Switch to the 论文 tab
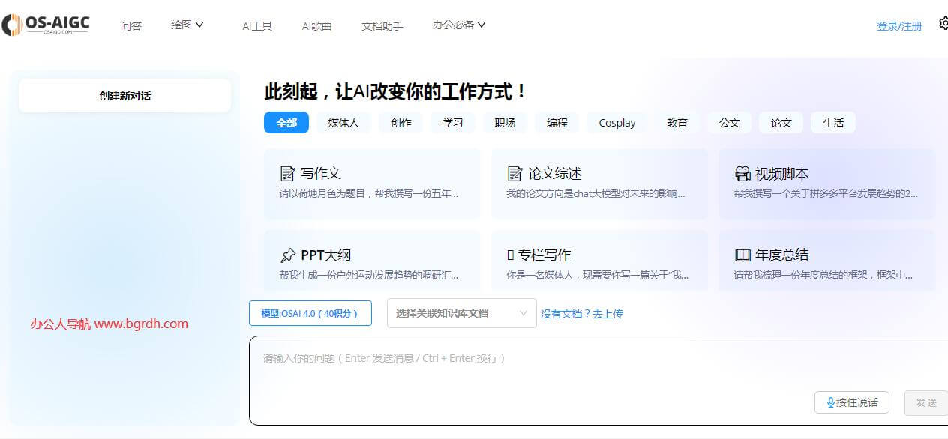Image resolution: width=948 pixels, height=439 pixels. click(x=781, y=122)
